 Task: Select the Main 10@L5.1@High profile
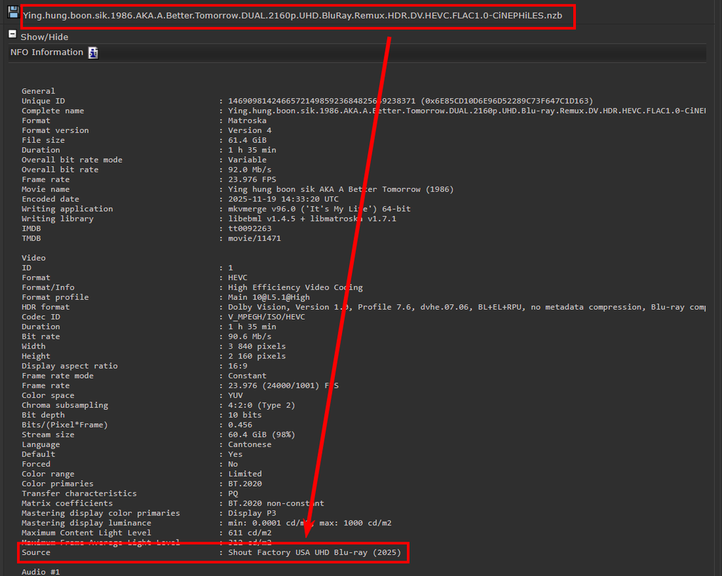pos(269,297)
